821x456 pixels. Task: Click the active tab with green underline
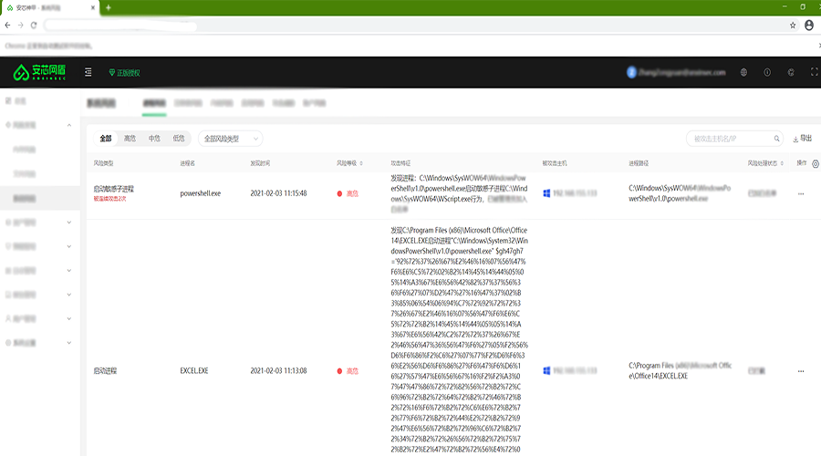click(154, 104)
